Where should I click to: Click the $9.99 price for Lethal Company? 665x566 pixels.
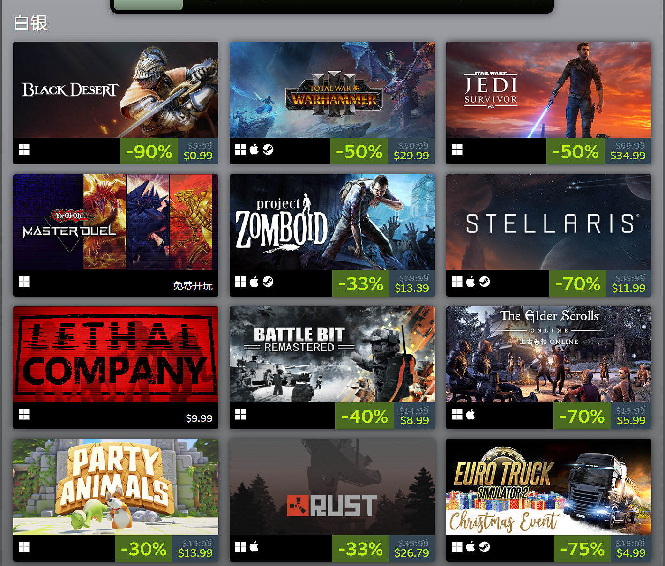coord(199,418)
